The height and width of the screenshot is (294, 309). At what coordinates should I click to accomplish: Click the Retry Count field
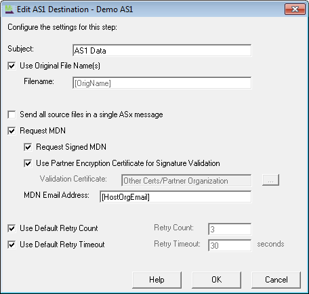click(x=230, y=229)
